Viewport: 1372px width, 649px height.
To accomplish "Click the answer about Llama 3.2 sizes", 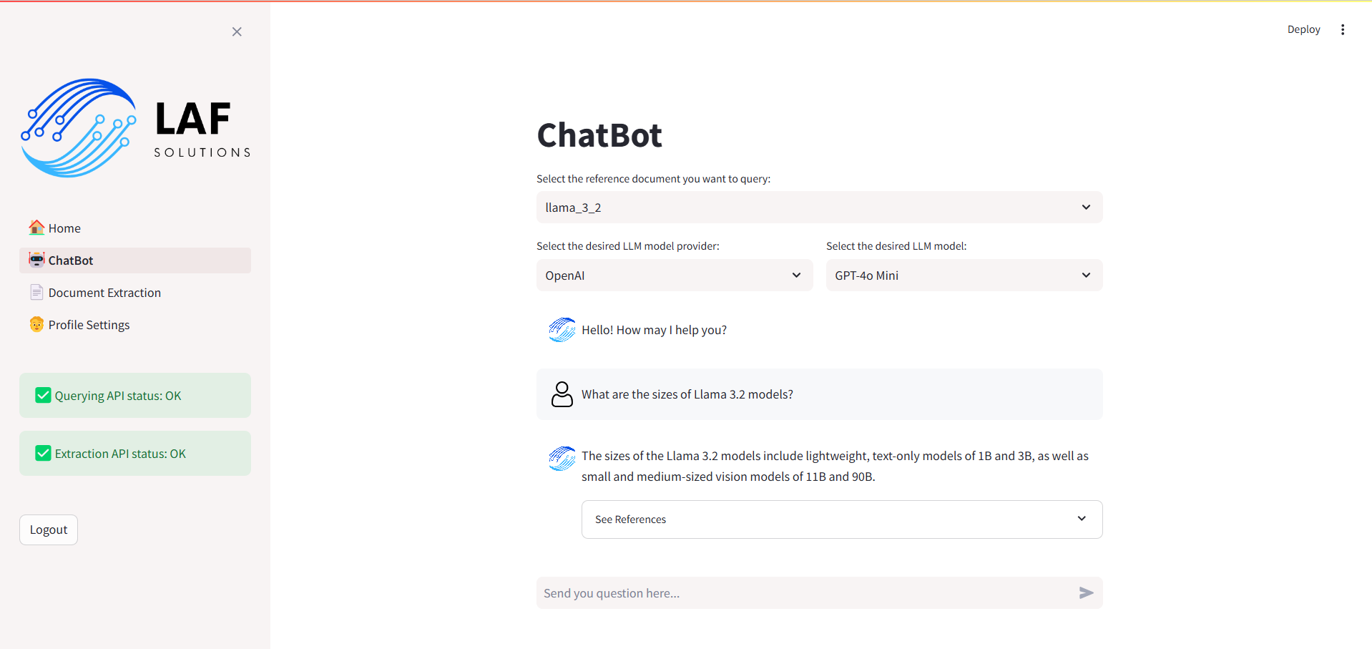I will [835, 466].
